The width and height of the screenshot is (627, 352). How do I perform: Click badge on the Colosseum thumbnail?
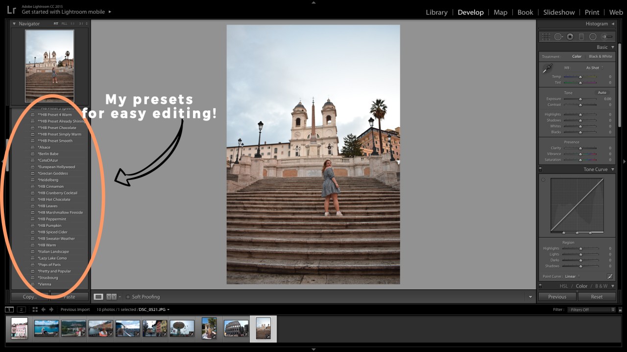pos(245,334)
